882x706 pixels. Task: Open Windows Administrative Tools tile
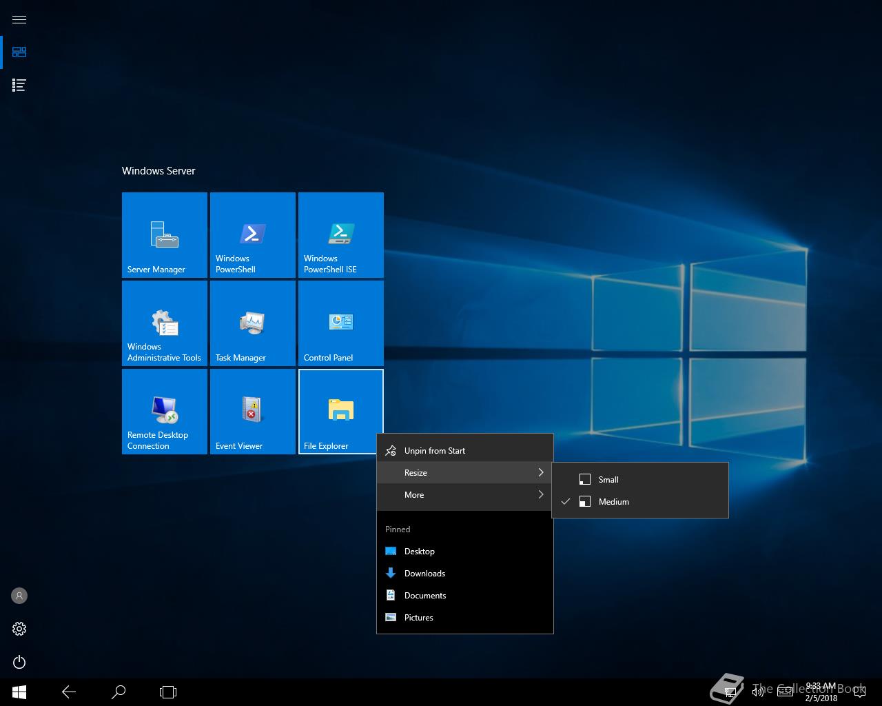point(165,323)
